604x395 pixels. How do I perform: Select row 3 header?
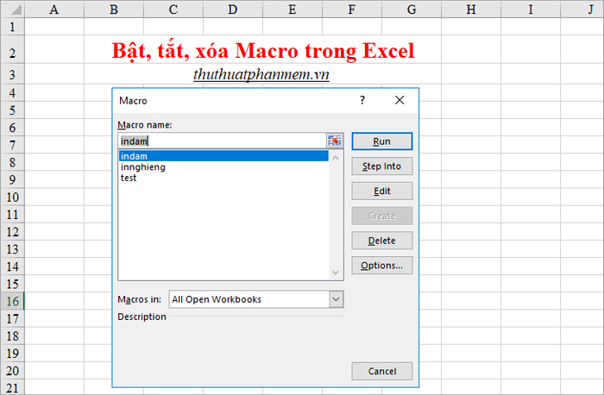12,74
